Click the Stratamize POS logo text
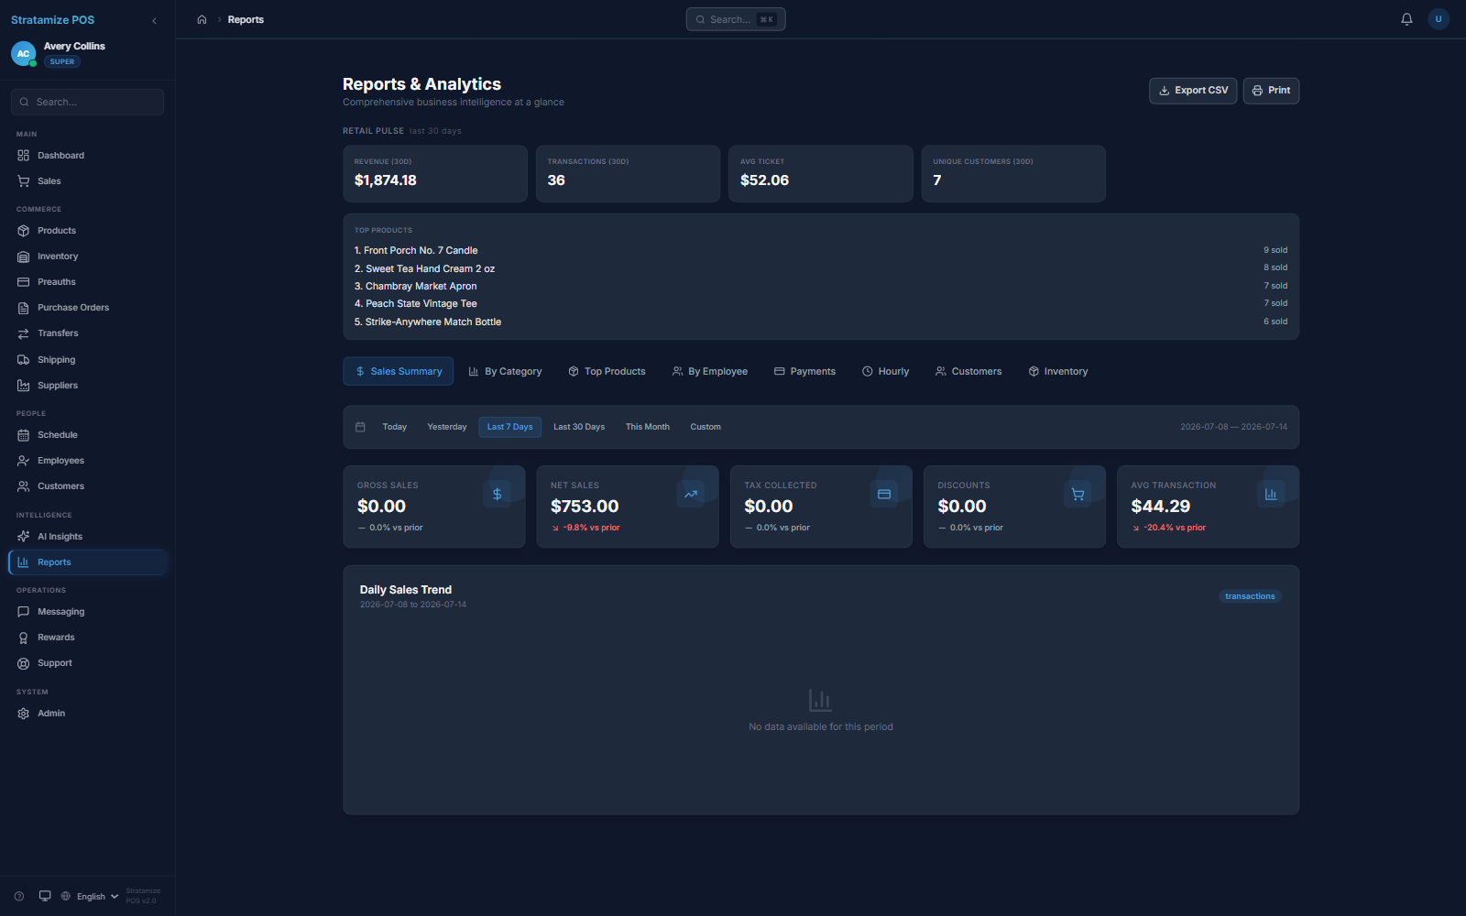The image size is (1466, 916). [x=52, y=19]
